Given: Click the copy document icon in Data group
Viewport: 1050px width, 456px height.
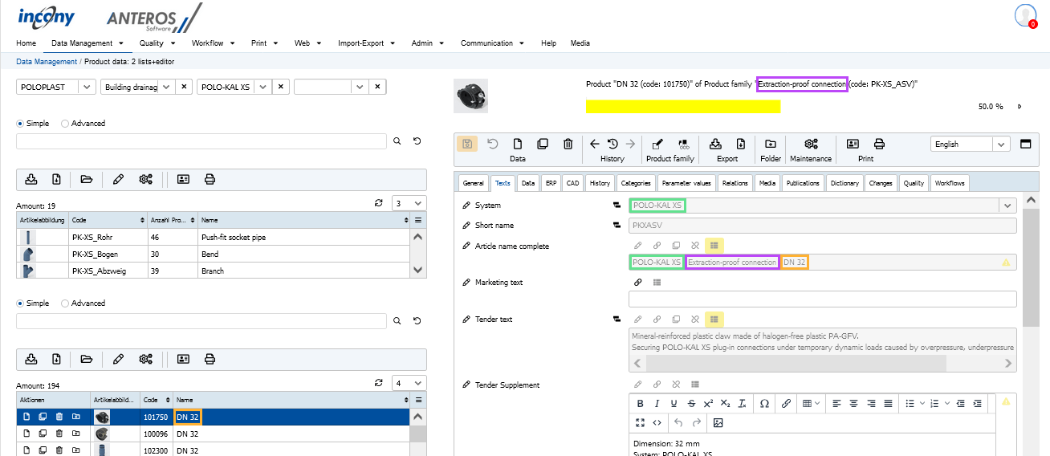Looking at the screenshot, I should click(543, 144).
